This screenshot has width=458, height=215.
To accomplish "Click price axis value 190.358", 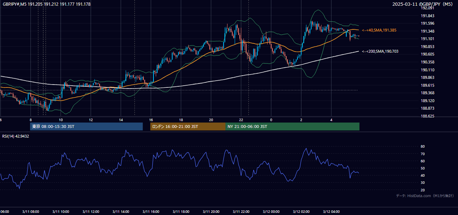I will coord(428,62).
